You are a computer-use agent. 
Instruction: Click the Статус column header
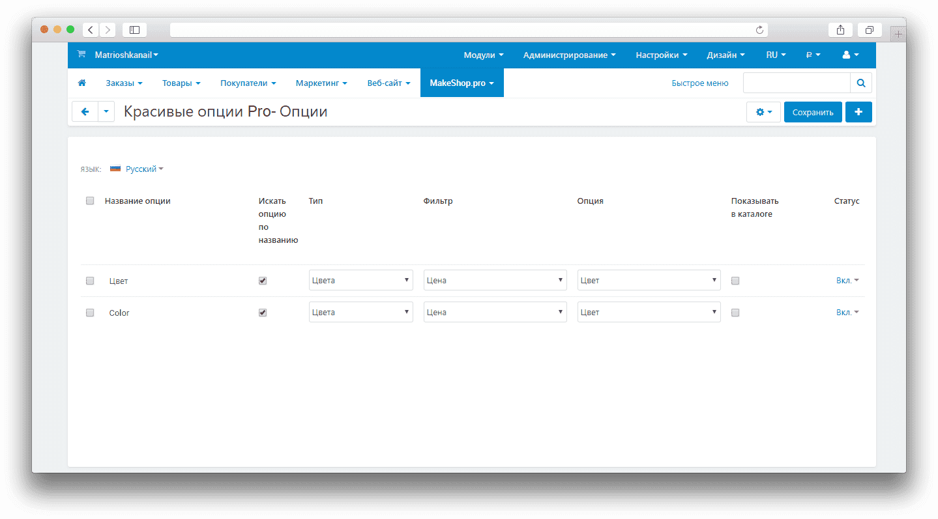pos(847,201)
